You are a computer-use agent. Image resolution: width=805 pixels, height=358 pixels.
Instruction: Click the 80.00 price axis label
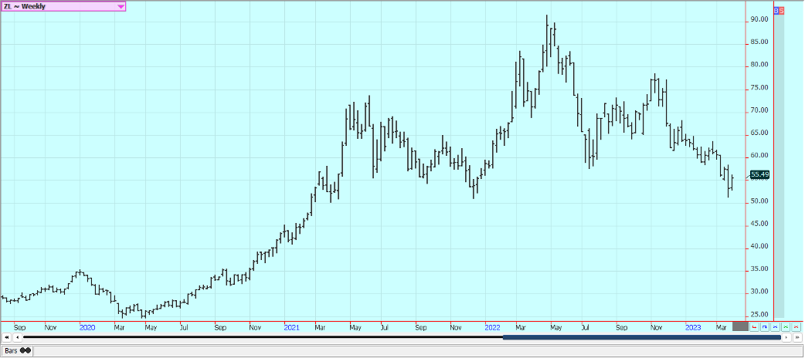coord(759,65)
